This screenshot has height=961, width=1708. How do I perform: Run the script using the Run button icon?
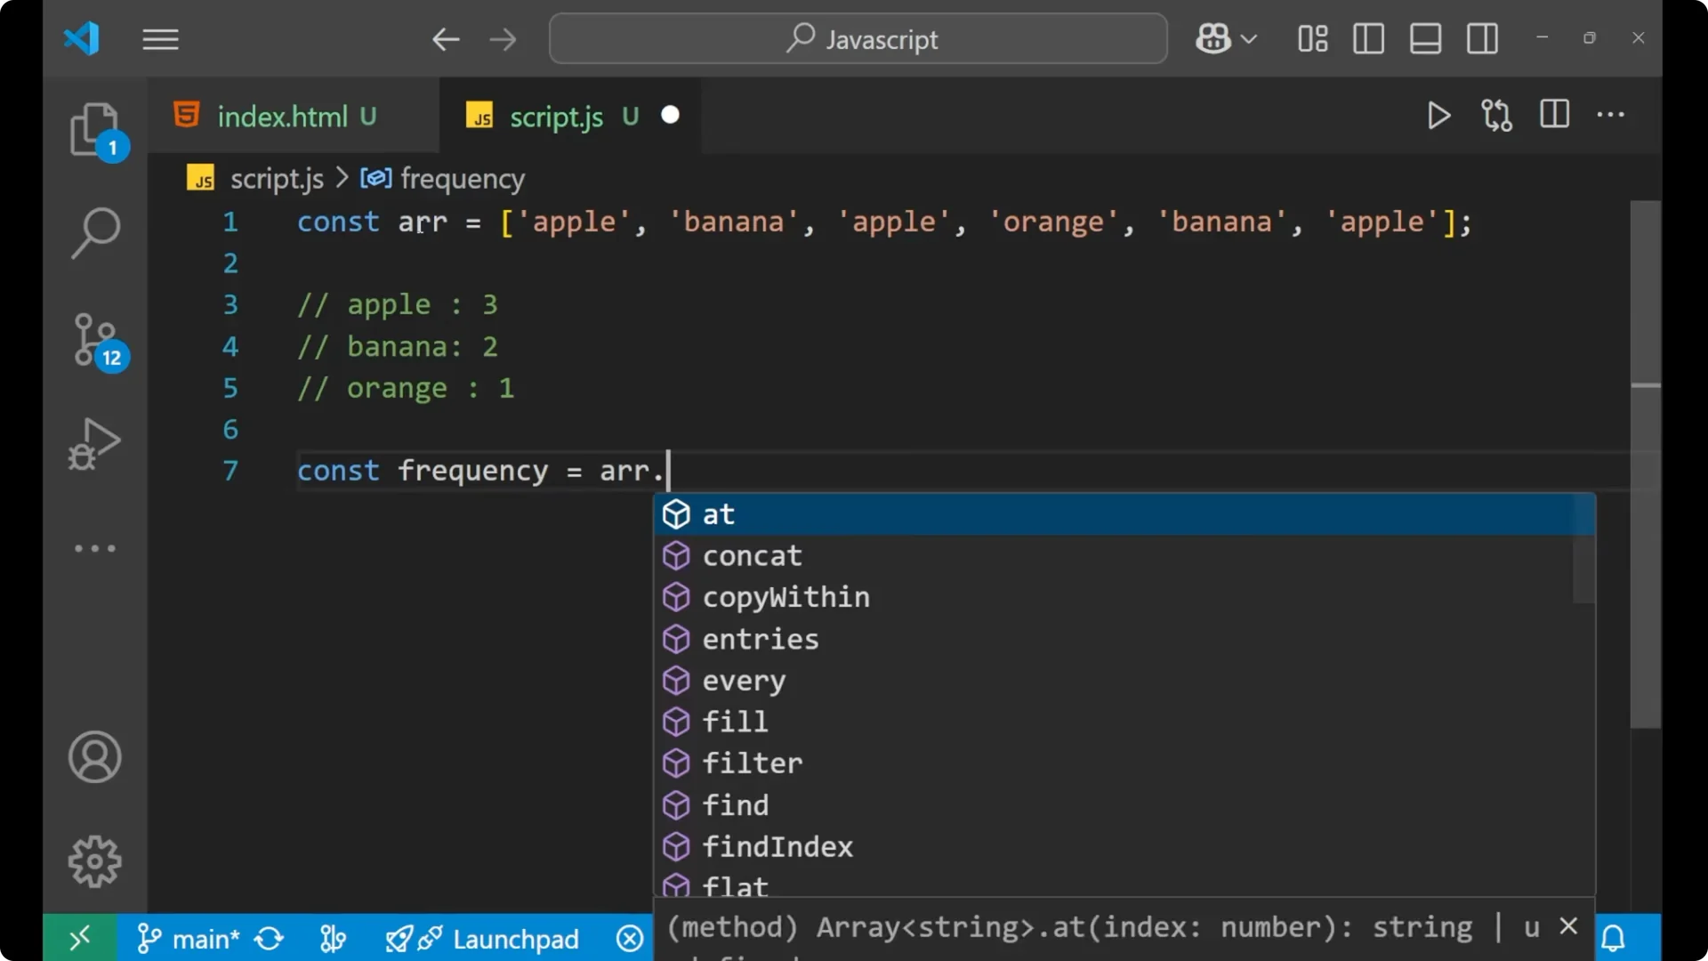(x=1438, y=116)
